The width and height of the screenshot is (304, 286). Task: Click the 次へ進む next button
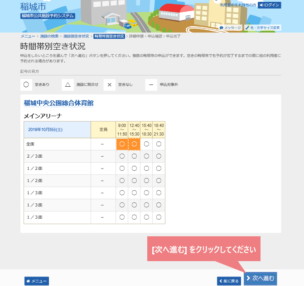point(261,278)
